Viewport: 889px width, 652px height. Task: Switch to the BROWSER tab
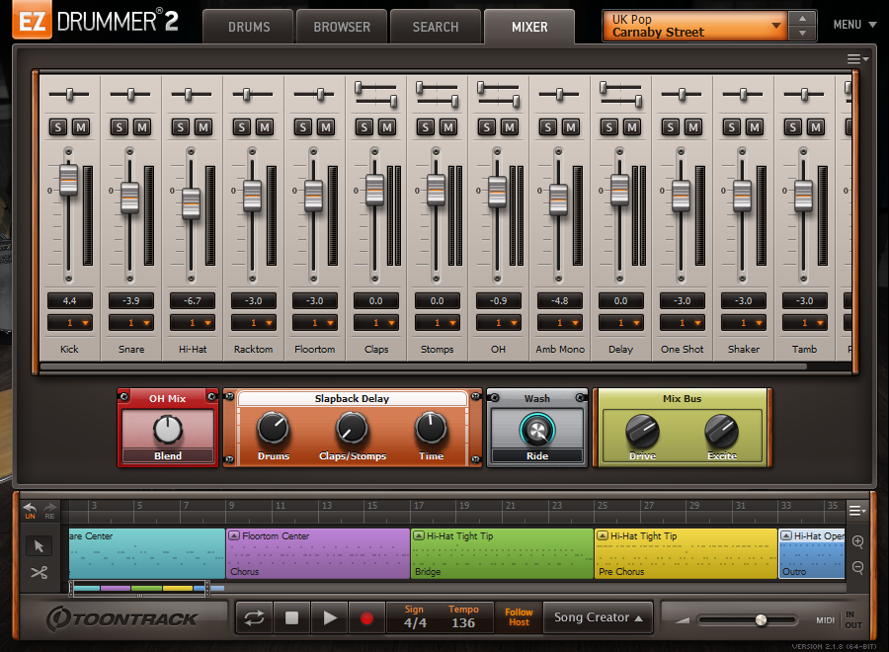[342, 27]
